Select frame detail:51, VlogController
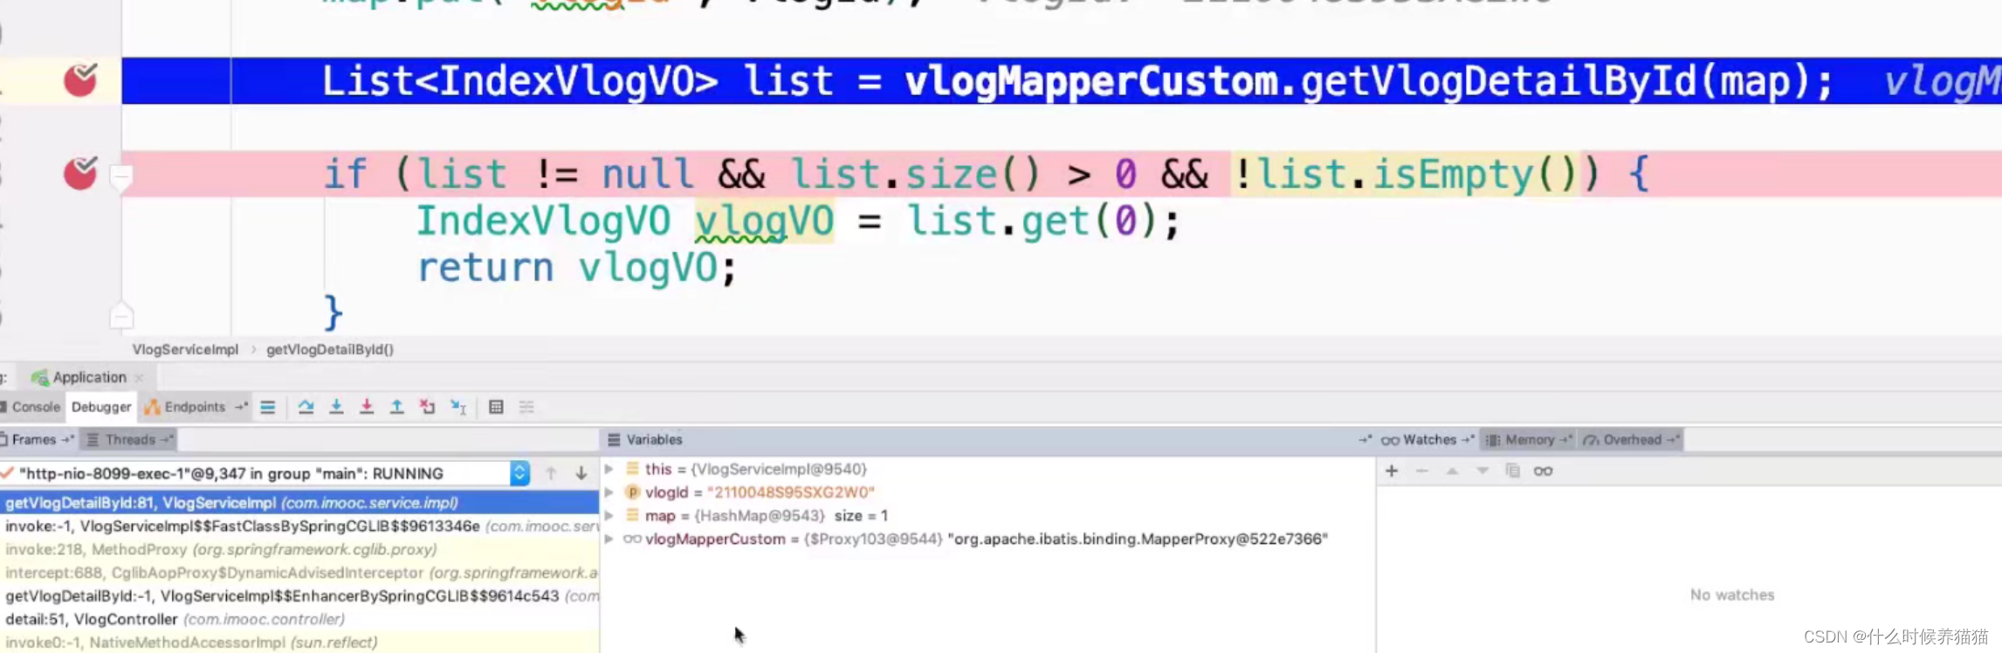The width and height of the screenshot is (2002, 653). tap(299, 619)
